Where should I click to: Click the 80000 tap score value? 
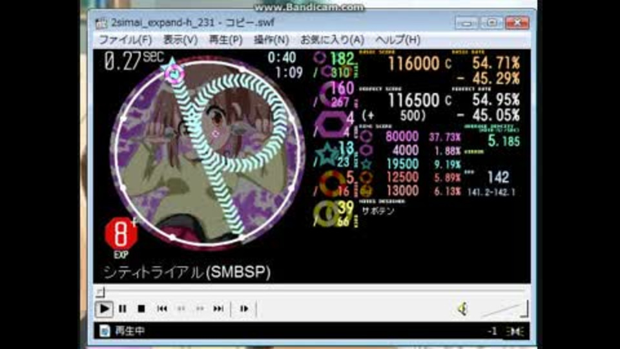point(402,136)
